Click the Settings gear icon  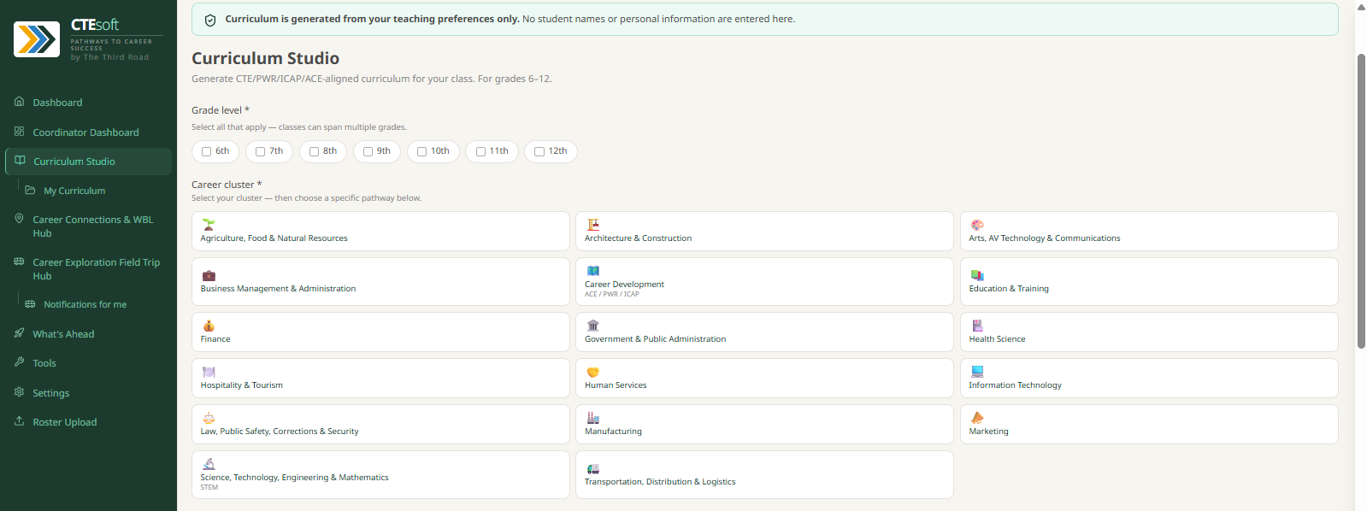tap(19, 392)
